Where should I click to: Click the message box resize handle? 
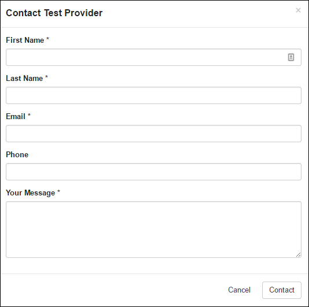[x=298, y=254]
